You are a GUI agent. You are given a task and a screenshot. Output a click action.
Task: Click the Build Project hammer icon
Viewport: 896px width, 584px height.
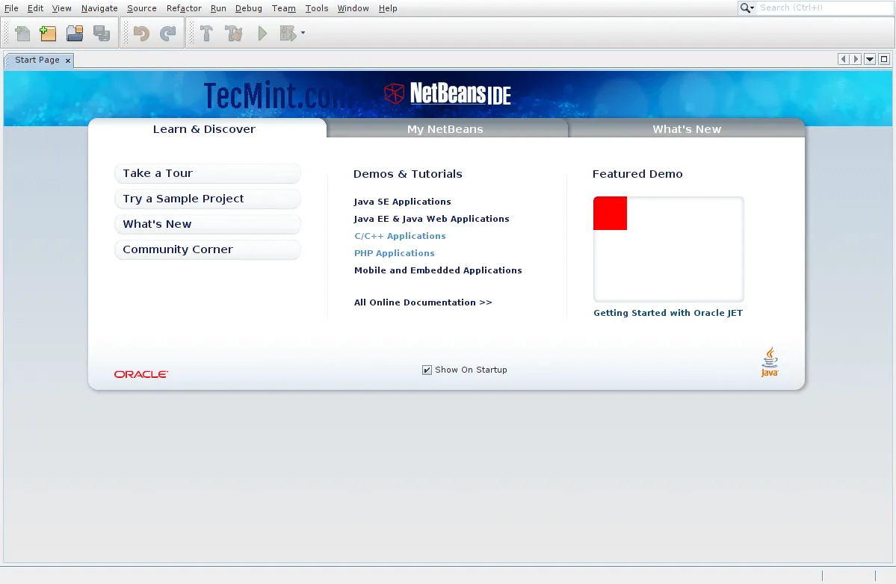[x=207, y=34]
